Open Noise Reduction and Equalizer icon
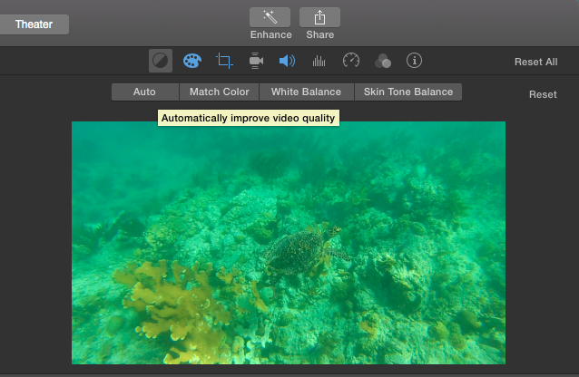This screenshot has height=377, width=579. tap(319, 61)
